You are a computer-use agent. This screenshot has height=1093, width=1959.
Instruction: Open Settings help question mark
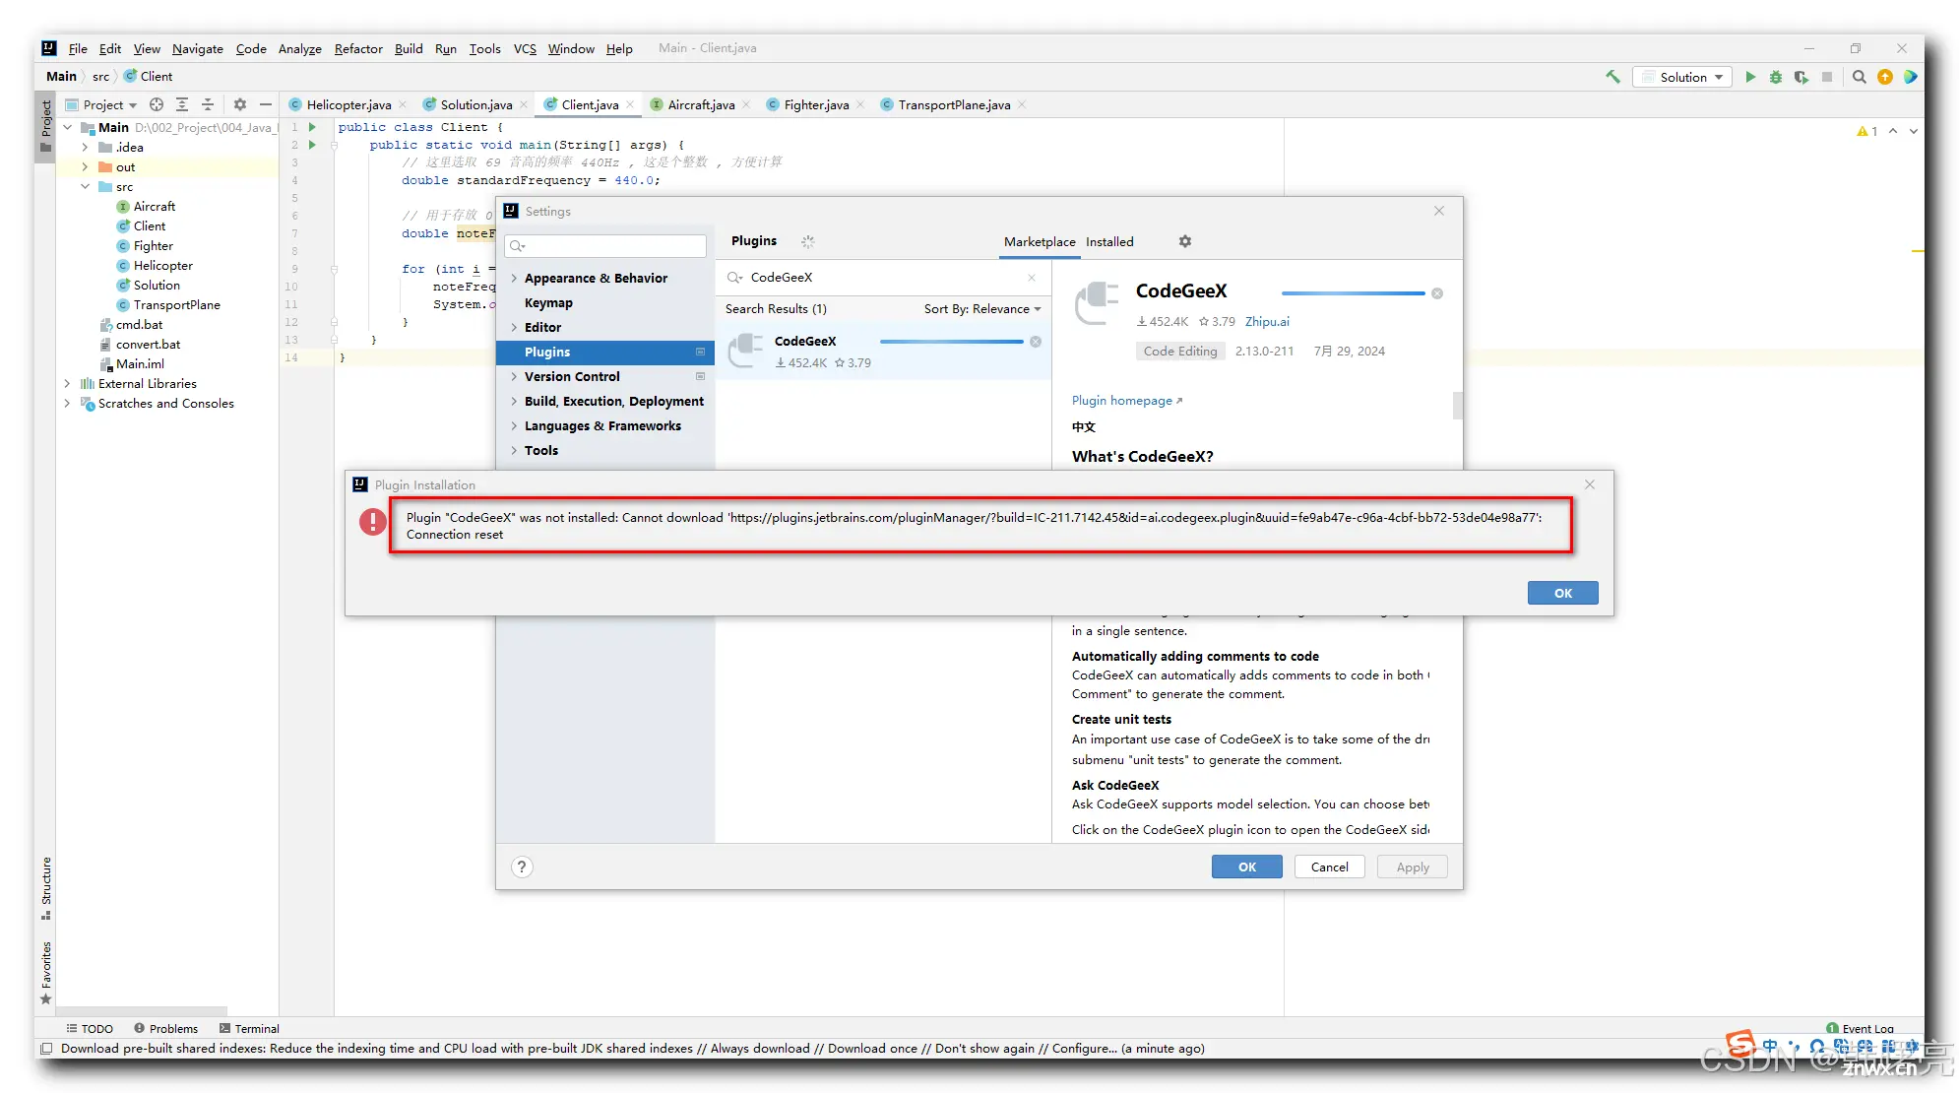tap(522, 867)
